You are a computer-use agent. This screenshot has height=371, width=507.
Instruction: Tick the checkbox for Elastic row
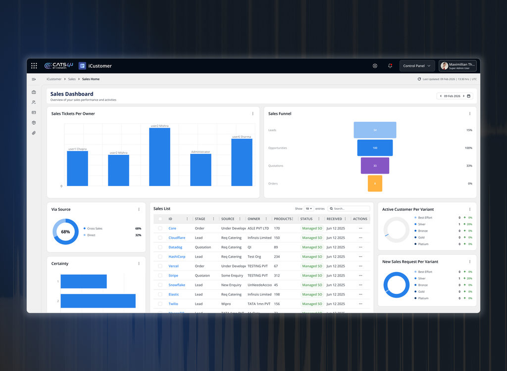[x=160, y=294]
